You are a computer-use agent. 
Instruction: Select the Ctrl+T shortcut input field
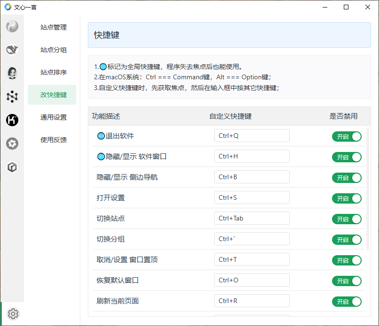pyautogui.click(x=252, y=259)
